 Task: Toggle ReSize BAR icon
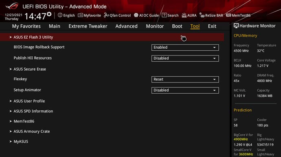(x=202, y=15)
